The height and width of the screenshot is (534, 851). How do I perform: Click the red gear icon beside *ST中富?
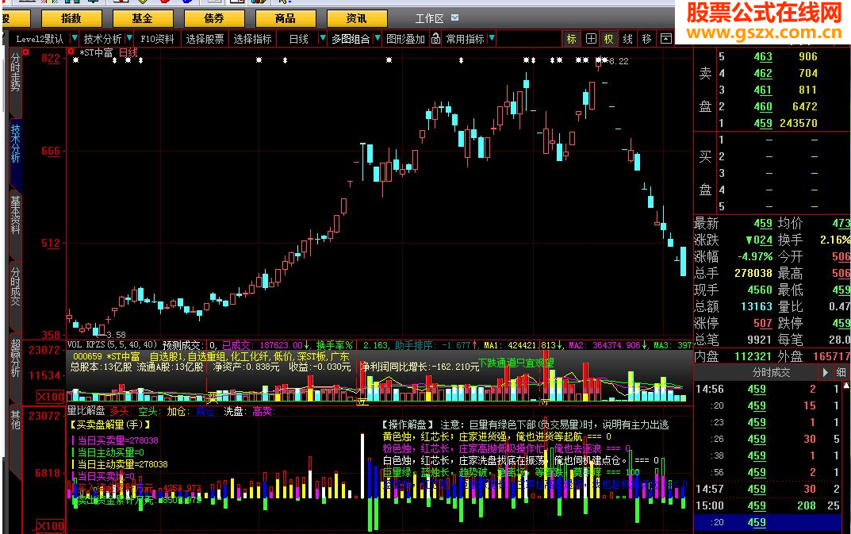point(72,52)
